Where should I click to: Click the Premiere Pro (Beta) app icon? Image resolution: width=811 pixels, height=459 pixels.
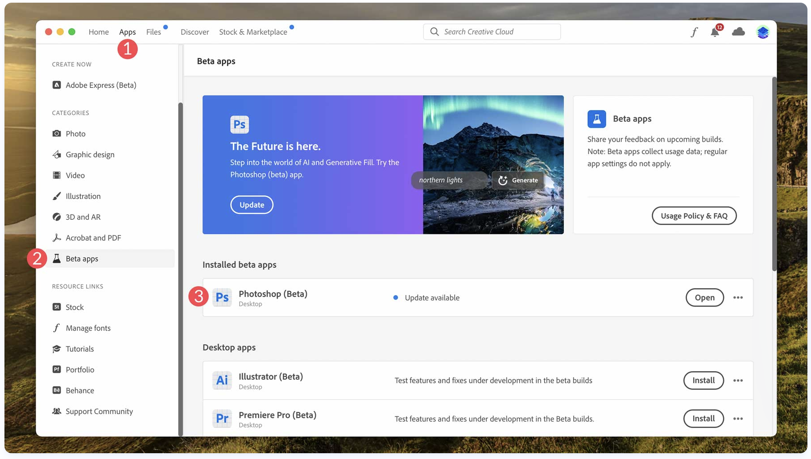point(222,418)
